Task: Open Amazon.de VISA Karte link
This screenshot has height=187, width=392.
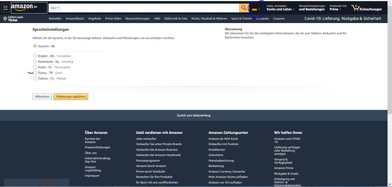Action: point(223,139)
